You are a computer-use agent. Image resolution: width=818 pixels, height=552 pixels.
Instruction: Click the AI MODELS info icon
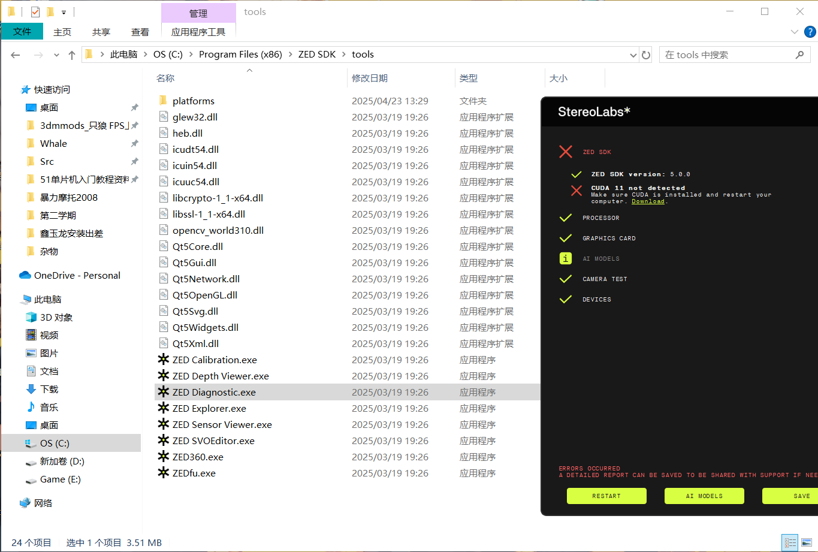click(x=566, y=258)
